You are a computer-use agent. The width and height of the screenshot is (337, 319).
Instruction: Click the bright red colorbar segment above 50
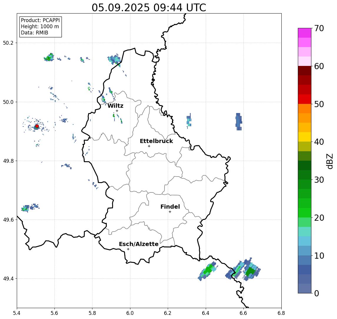(x=305, y=99)
